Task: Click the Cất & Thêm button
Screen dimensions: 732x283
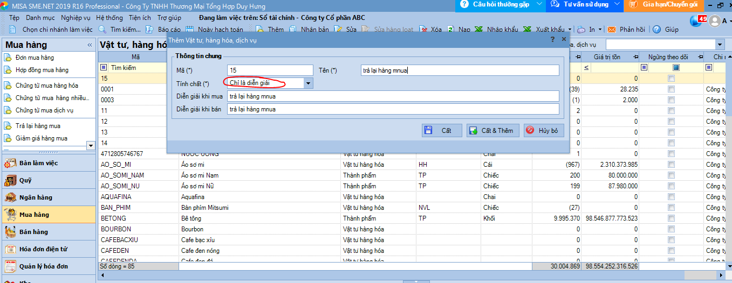Action: click(x=493, y=130)
